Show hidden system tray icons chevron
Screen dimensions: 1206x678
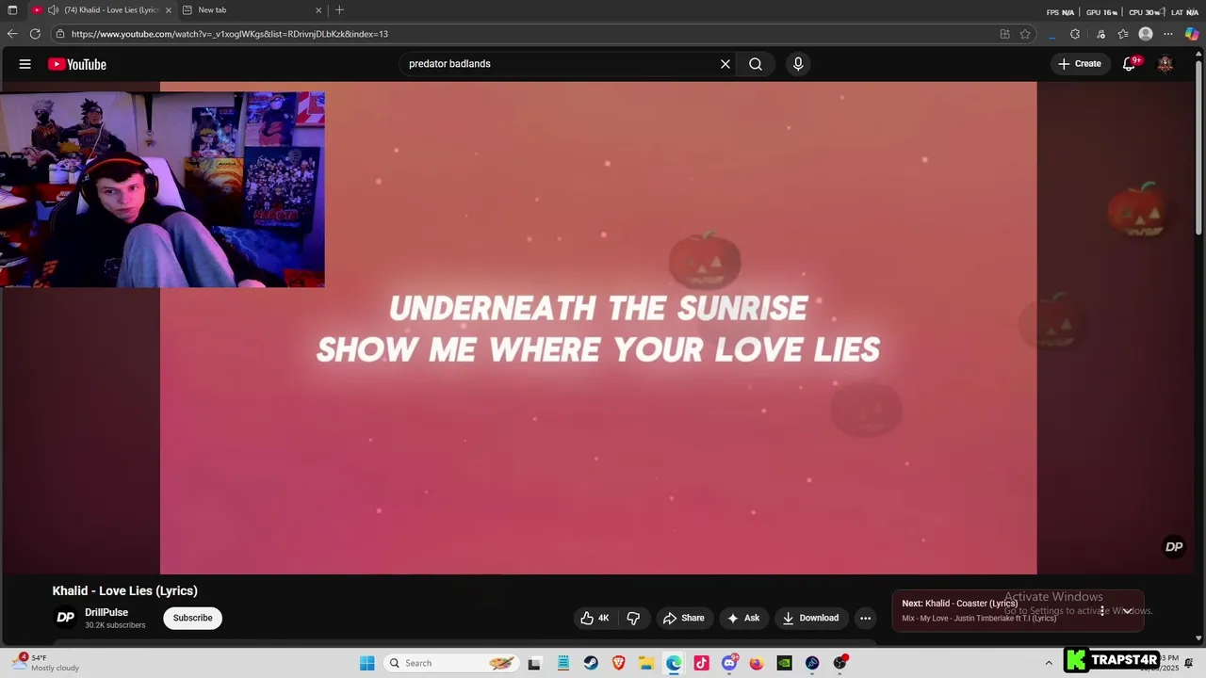click(x=1049, y=663)
